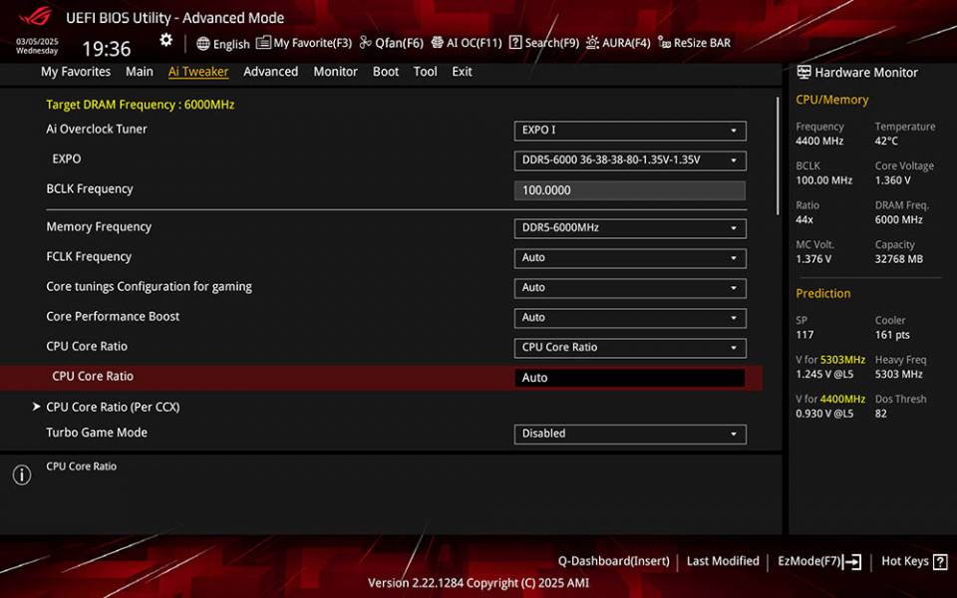Click the 100.00 MHz BCLK monitor value
Image resolution: width=957 pixels, height=598 pixels.
824,180
